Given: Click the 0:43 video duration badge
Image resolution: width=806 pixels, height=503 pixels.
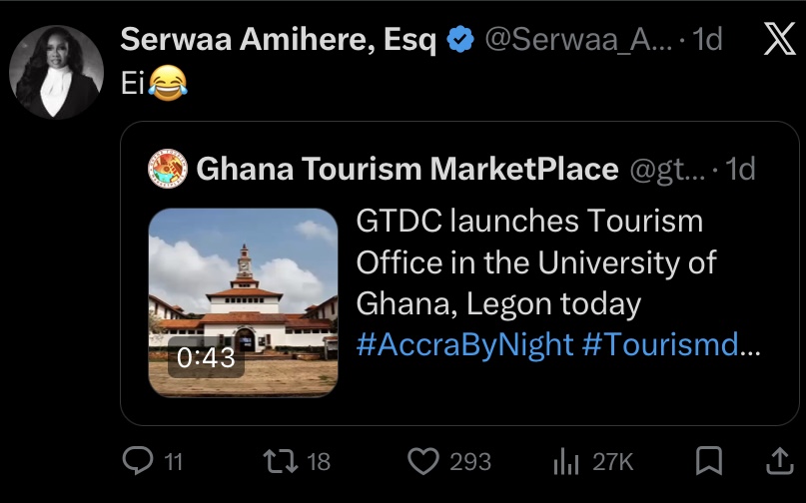Looking at the screenshot, I should (x=206, y=357).
